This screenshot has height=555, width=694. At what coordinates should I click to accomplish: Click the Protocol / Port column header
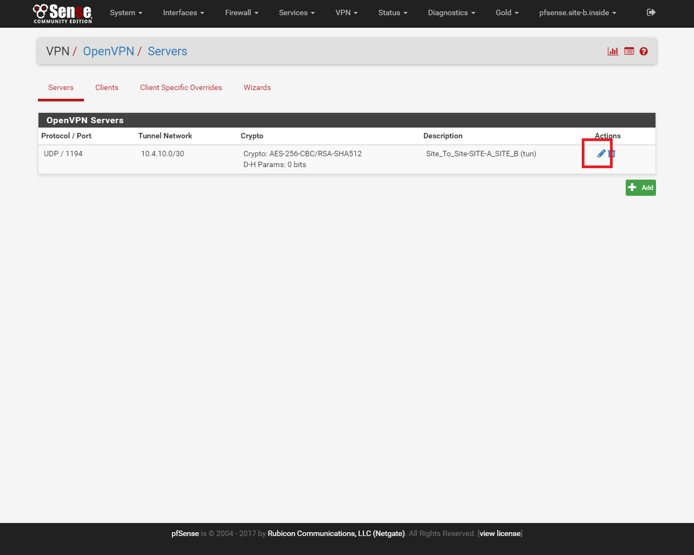(66, 136)
